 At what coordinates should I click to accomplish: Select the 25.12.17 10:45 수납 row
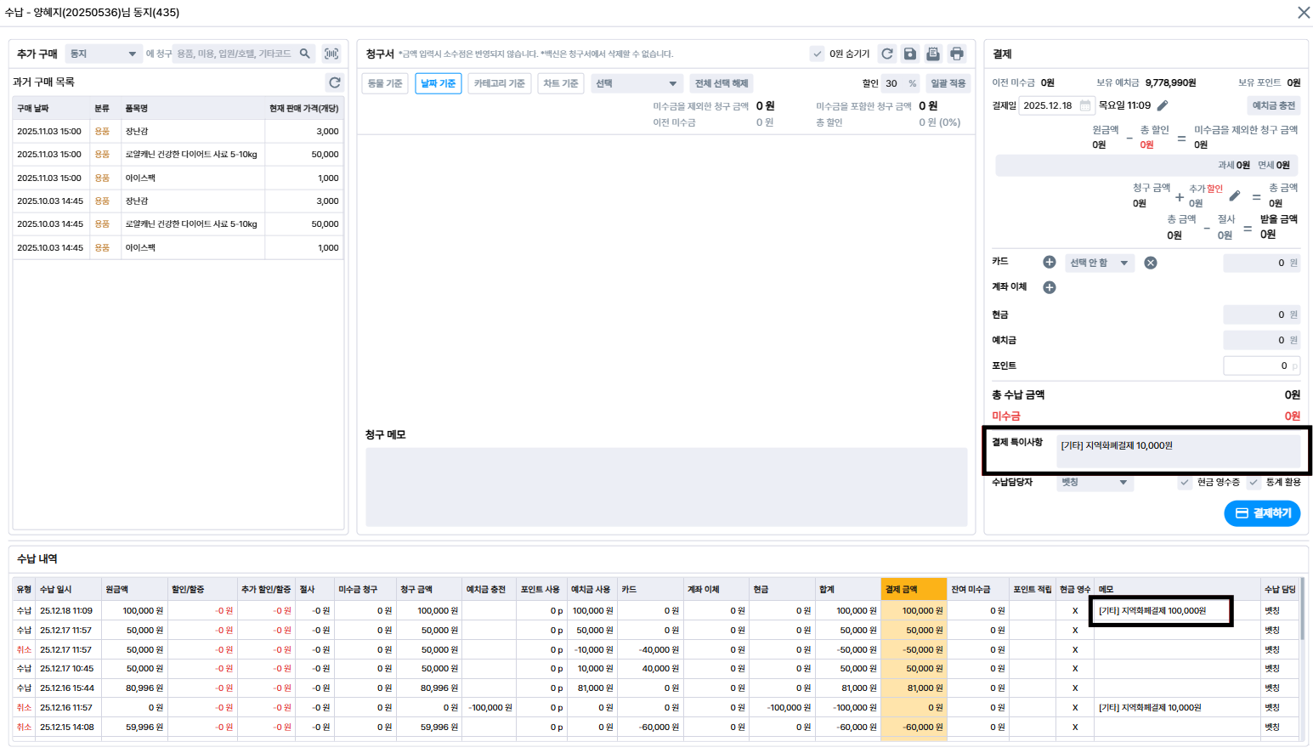point(656,669)
